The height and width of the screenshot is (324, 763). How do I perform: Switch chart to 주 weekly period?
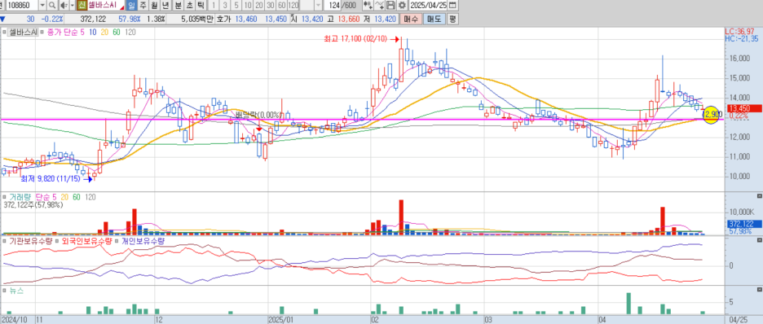(x=143, y=6)
